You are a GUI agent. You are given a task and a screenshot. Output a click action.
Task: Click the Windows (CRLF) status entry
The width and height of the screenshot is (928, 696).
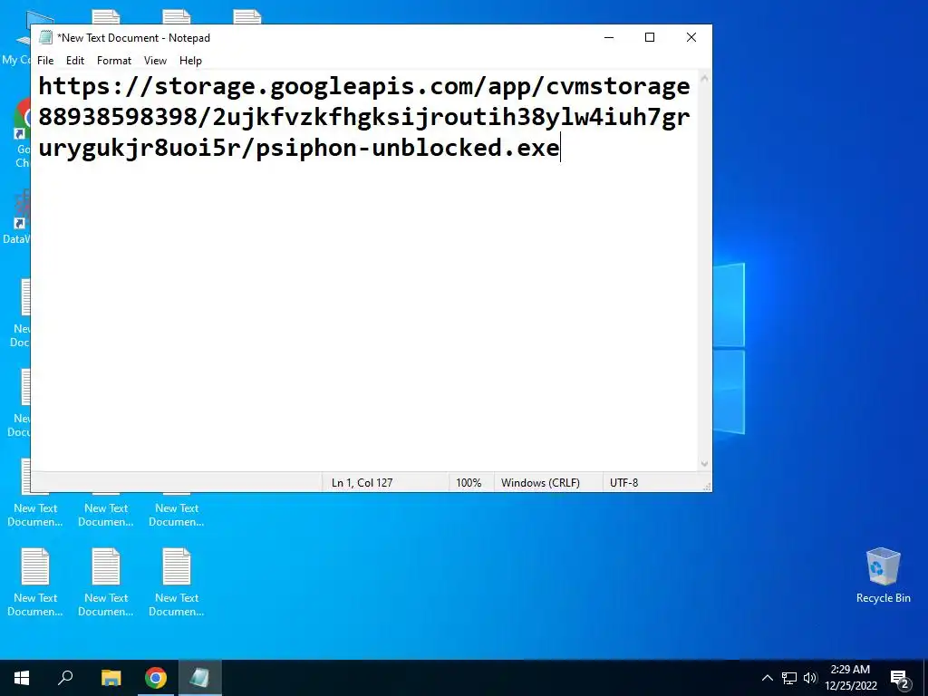pyautogui.click(x=540, y=483)
